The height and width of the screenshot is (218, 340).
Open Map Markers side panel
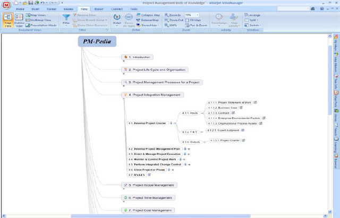pyautogui.click(x=336, y=63)
